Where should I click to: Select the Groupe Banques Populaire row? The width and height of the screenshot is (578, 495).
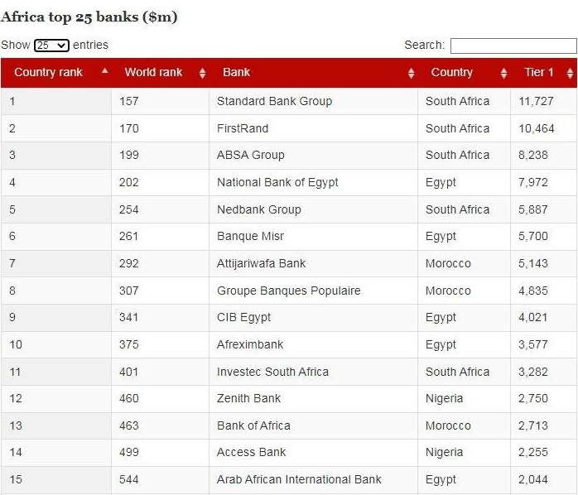(x=289, y=291)
